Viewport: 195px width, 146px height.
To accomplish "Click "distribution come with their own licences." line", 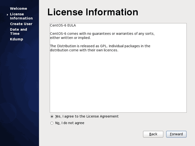I will click(84, 50).
